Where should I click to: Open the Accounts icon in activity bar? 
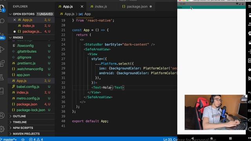tap(2, 115)
